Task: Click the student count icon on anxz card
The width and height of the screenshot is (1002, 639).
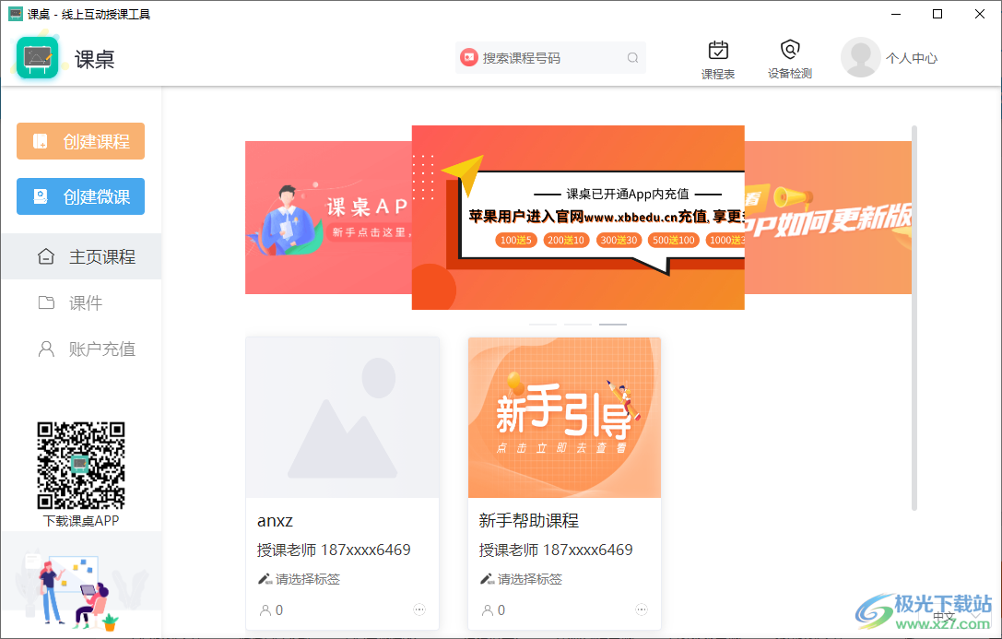Action: [x=265, y=610]
